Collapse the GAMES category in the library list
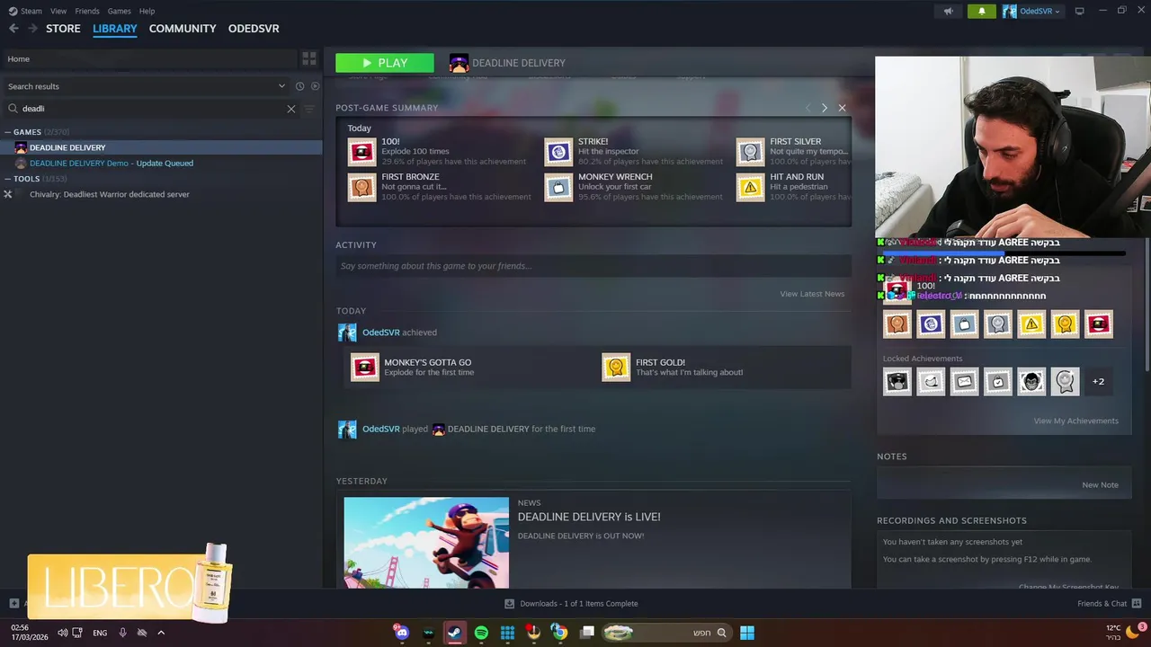This screenshot has height=647, width=1151. tap(8, 132)
